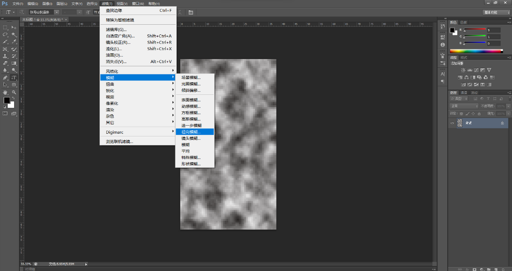Open 滤镜库 from the filter menu
This screenshot has width=512, height=271.
pyautogui.click(x=116, y=29)
